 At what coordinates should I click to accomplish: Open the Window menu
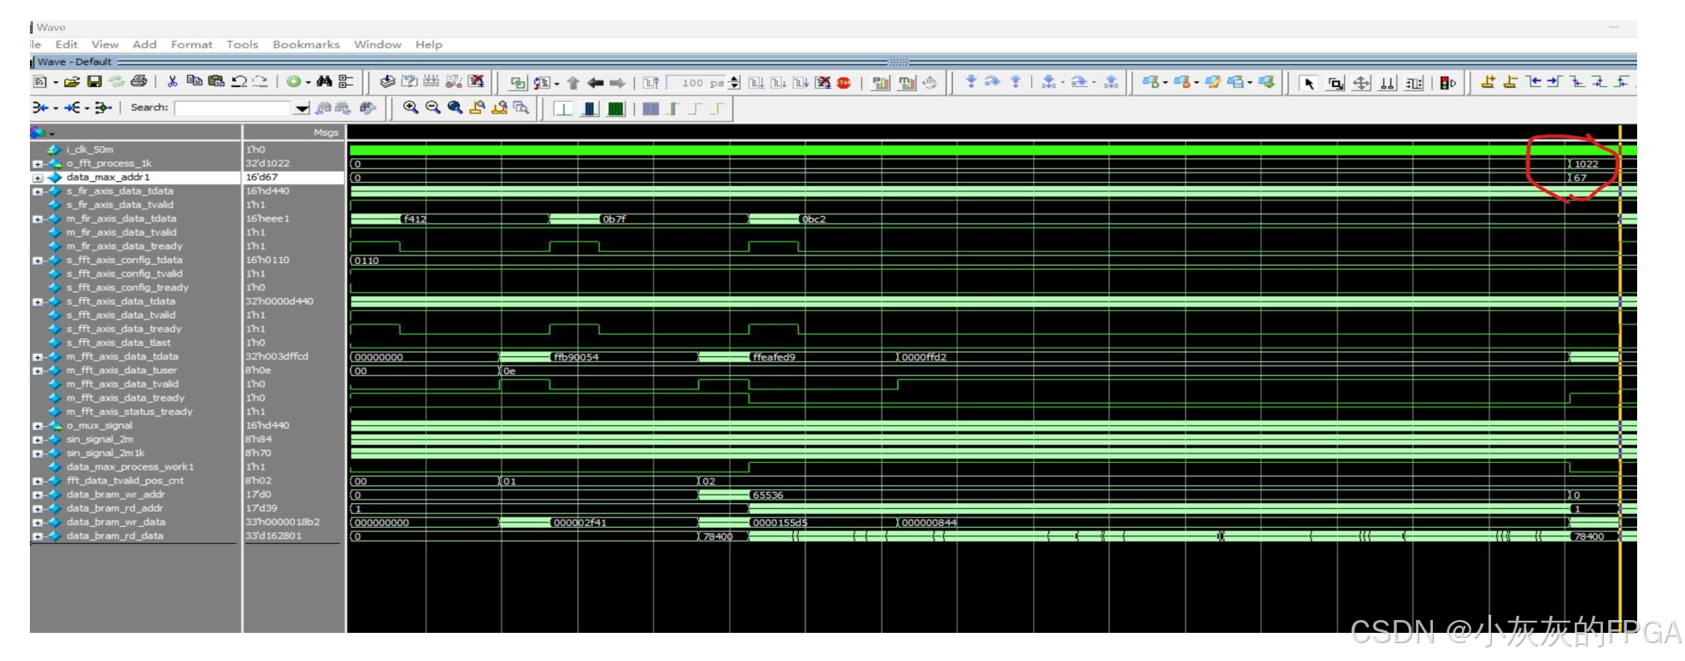pos(378,44)
